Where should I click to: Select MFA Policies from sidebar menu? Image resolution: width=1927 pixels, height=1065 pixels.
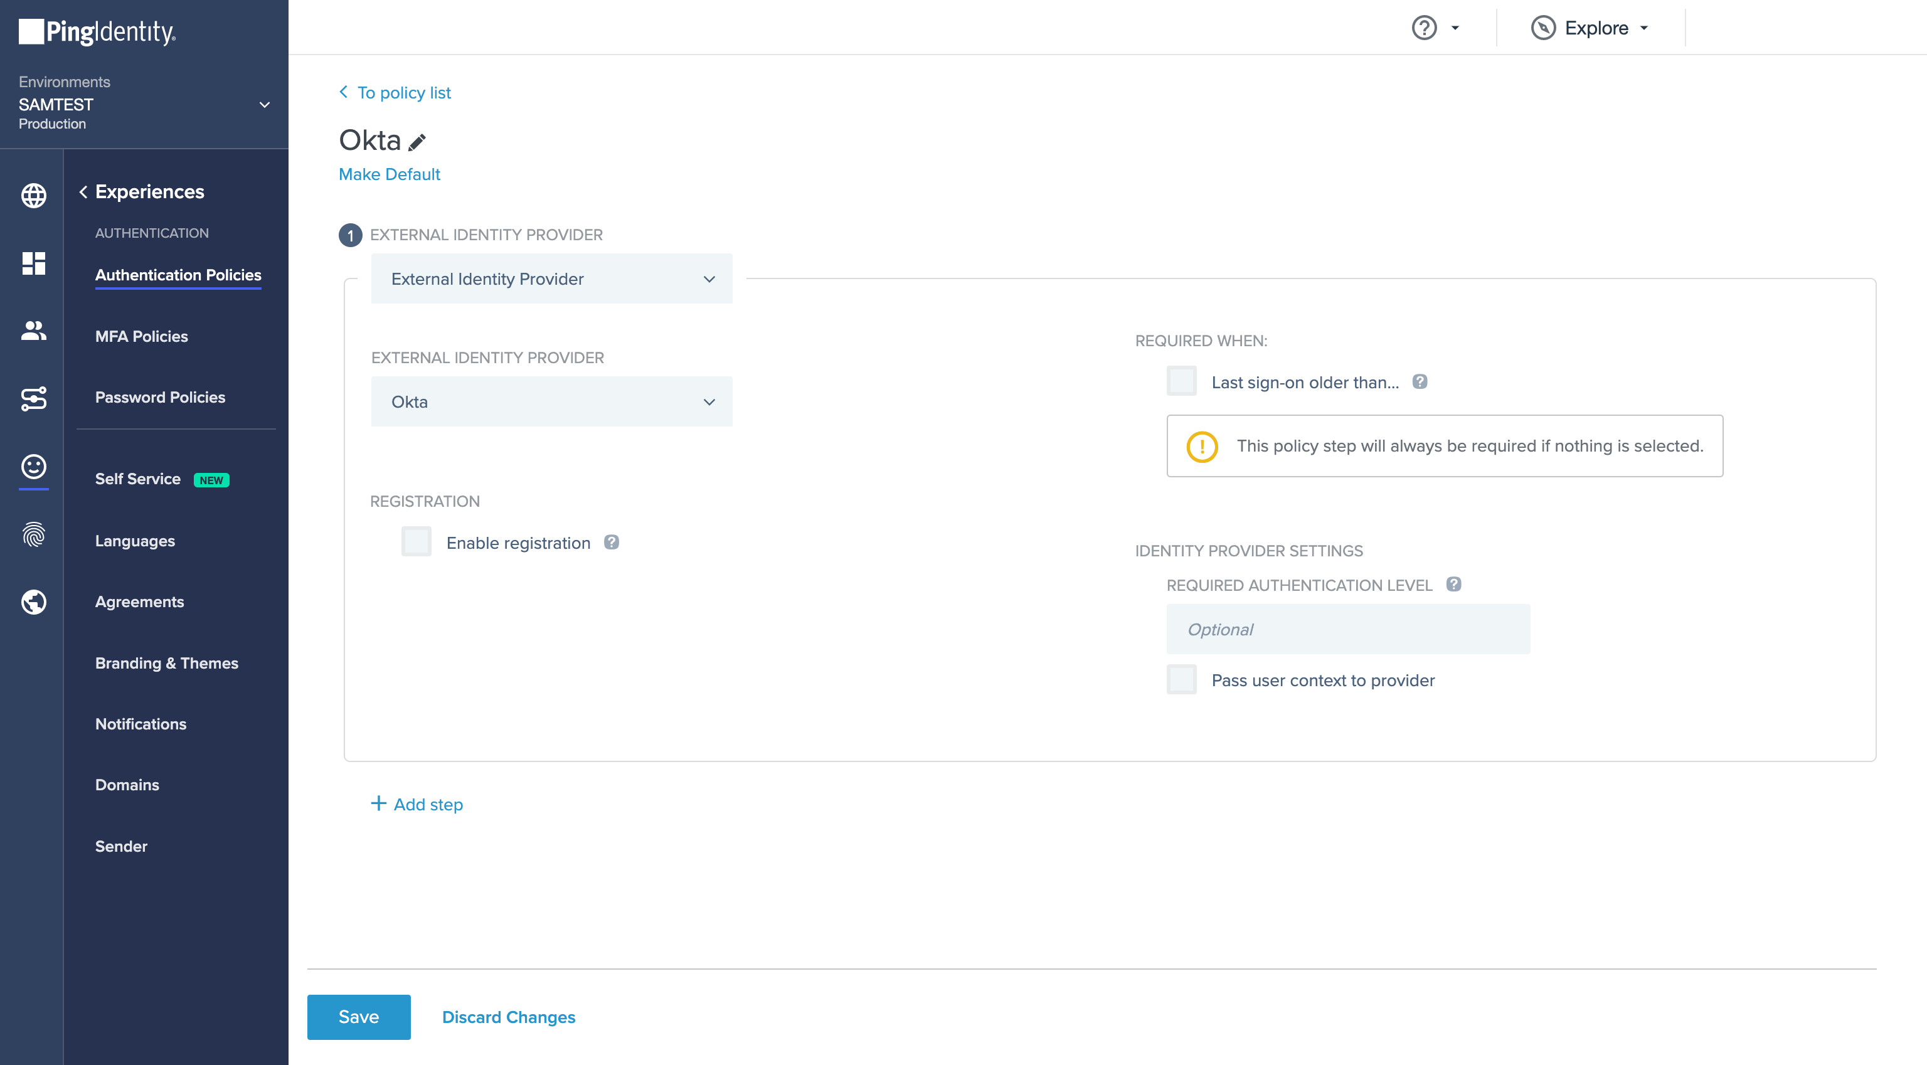142,336
